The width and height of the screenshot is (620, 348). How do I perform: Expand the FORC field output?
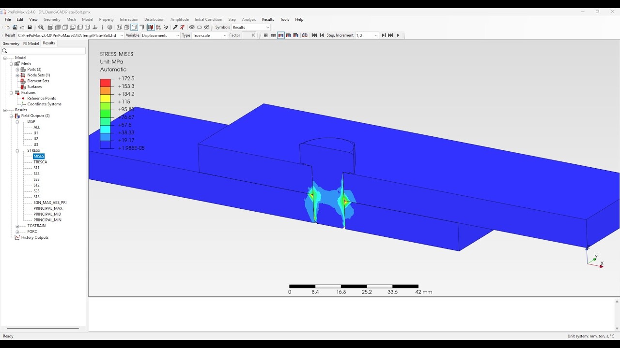coord(17,232)
